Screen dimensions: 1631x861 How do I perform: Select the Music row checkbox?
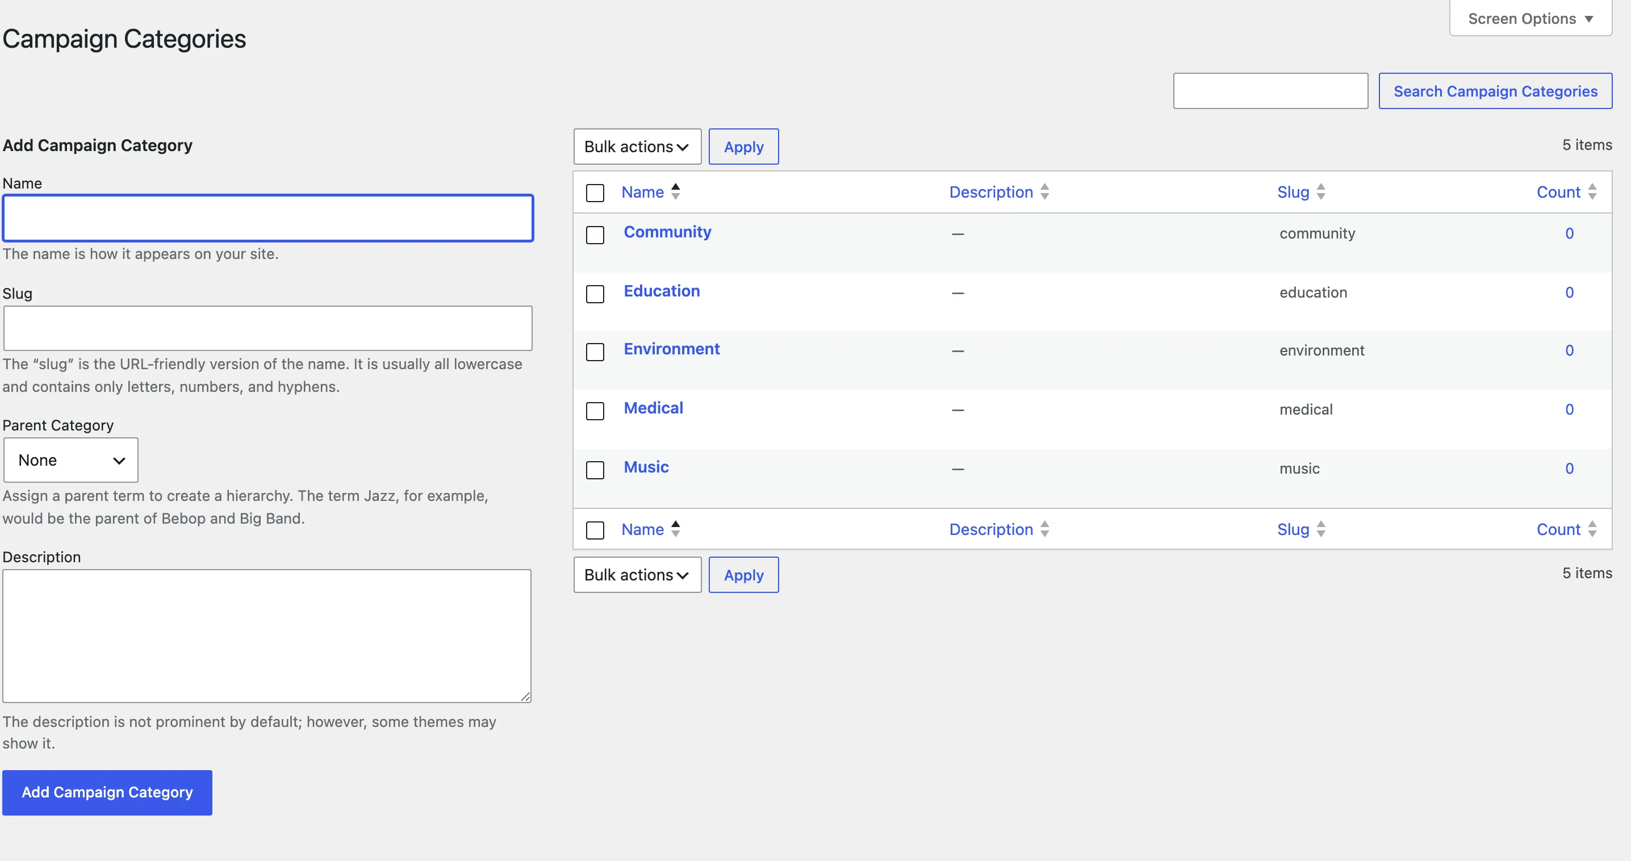pyautogui.click(x=595, y=470)
